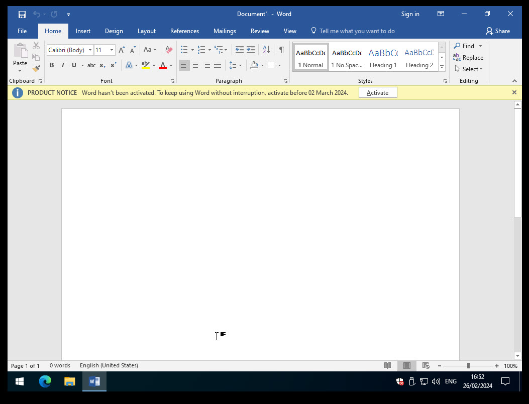This screenshot has width=529, height=404.
Task: Click the Strikethrough icon
Action: (x=91, y=65)
